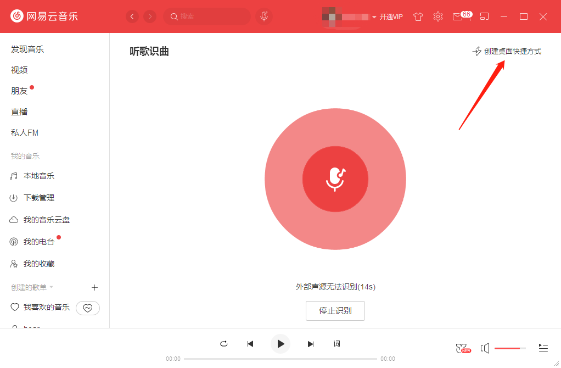Click 创建桌面快捷方式 link

coord(507,51)
